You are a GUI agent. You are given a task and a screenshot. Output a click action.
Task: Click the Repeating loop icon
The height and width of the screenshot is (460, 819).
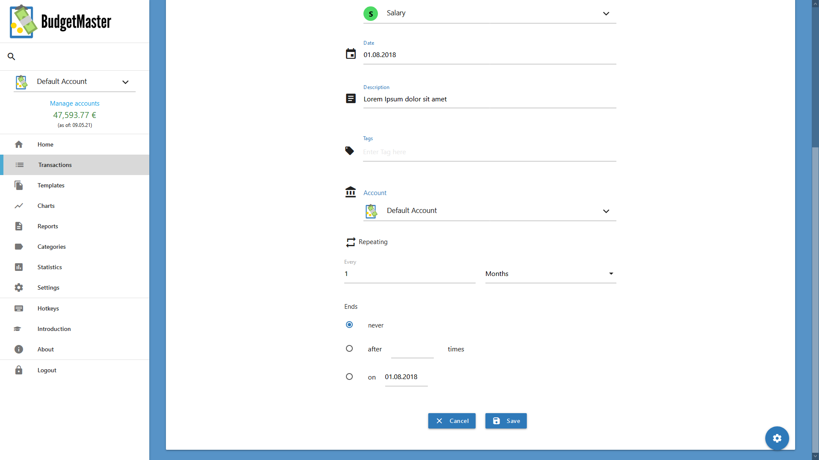351,242
